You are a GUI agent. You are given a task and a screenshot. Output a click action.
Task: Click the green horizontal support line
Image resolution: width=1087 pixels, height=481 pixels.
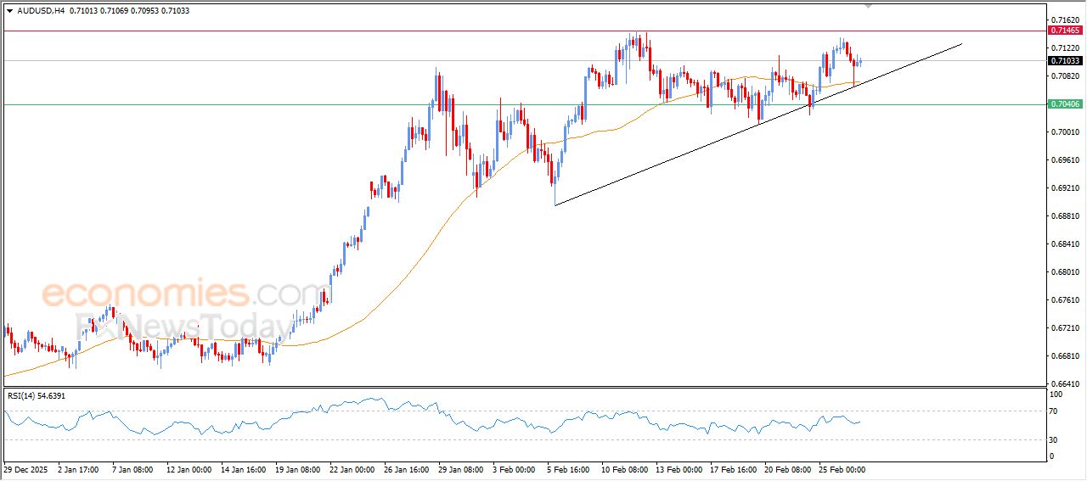pos(255,104)
